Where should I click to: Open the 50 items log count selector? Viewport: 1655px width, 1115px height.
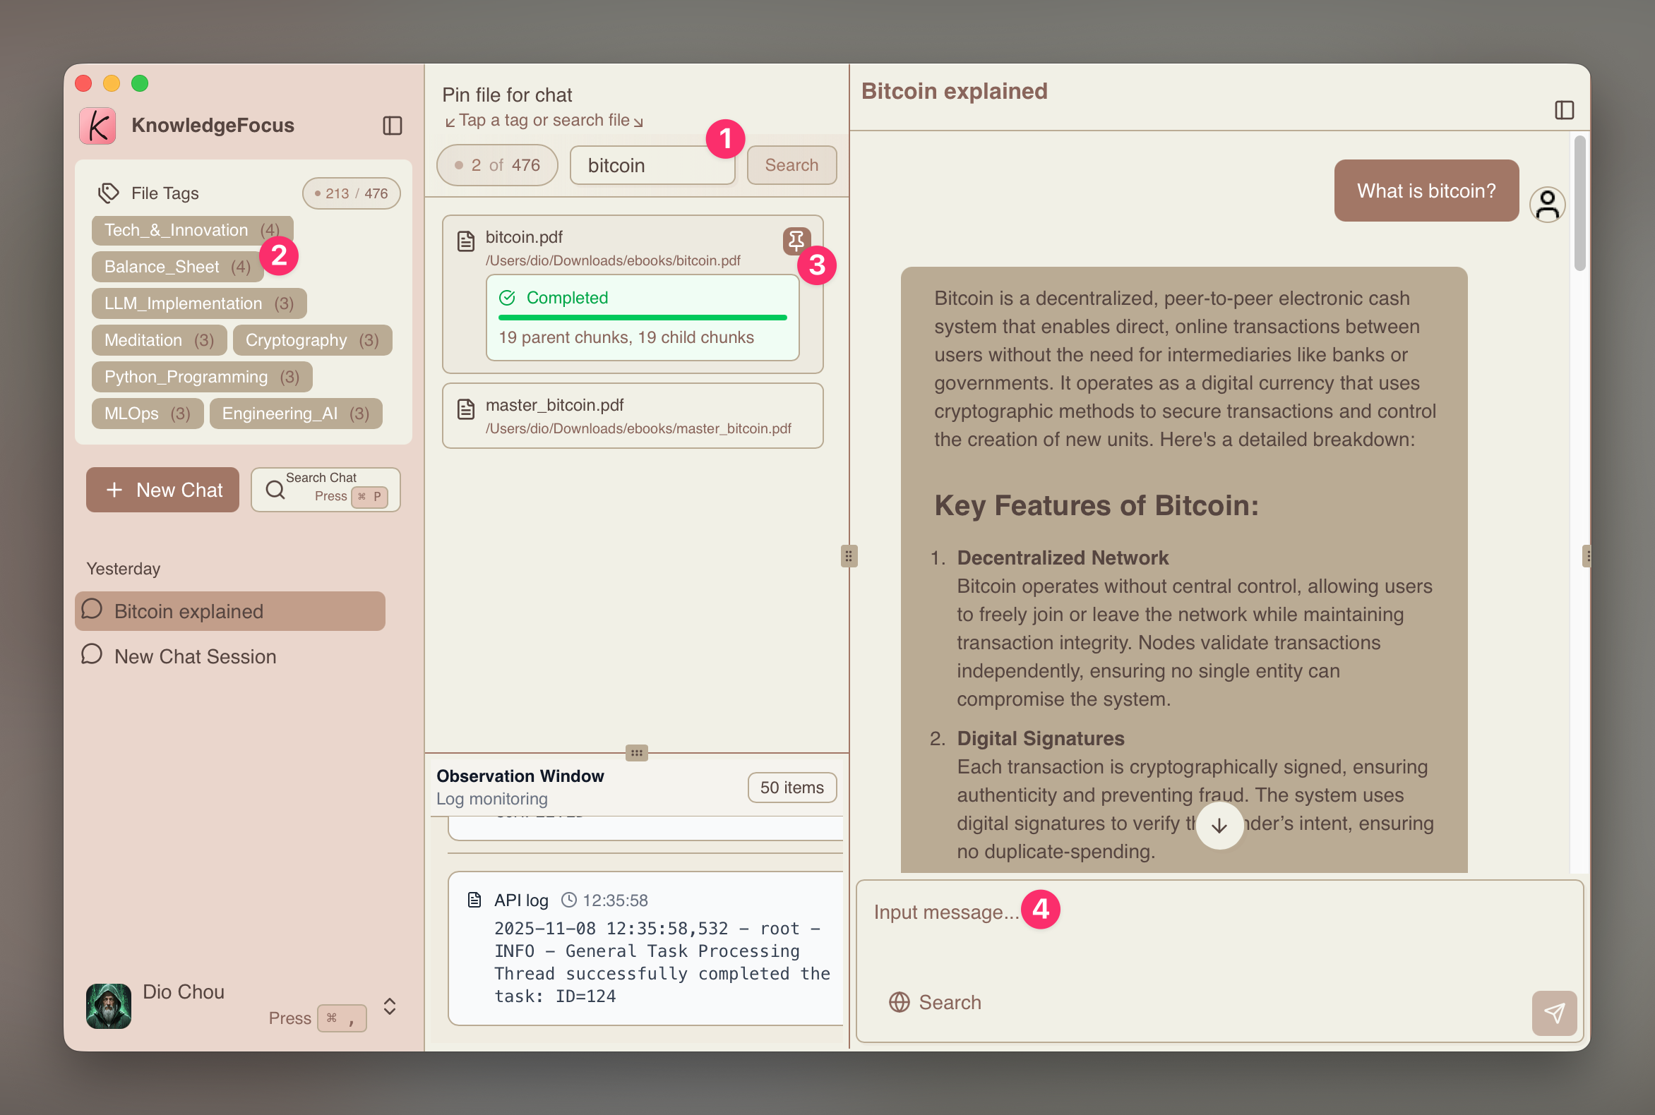(791, 787)
